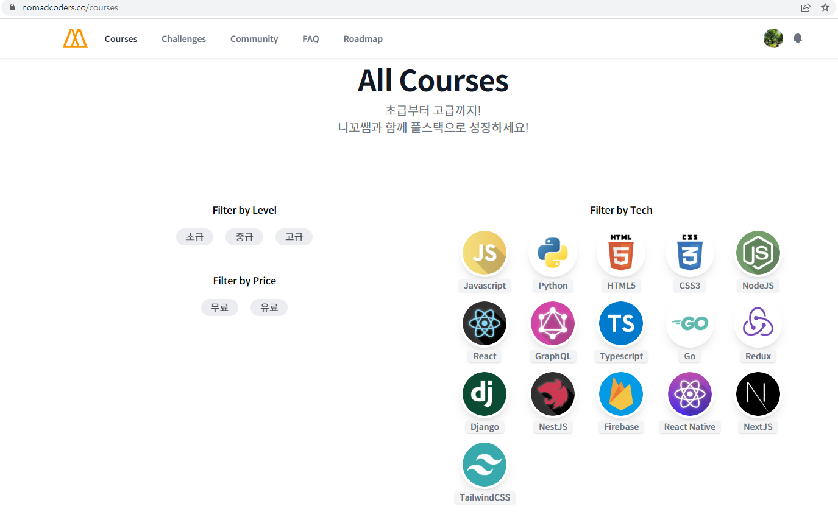Open the user profile avatar
838x520 pixels.
[x=773, y=38]
